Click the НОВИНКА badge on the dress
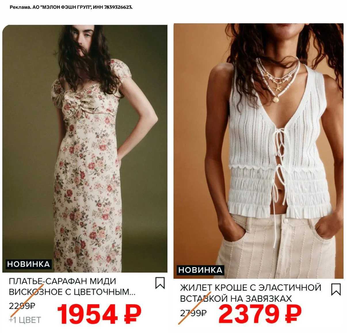347x333 pixels. (x=28, y=264)
